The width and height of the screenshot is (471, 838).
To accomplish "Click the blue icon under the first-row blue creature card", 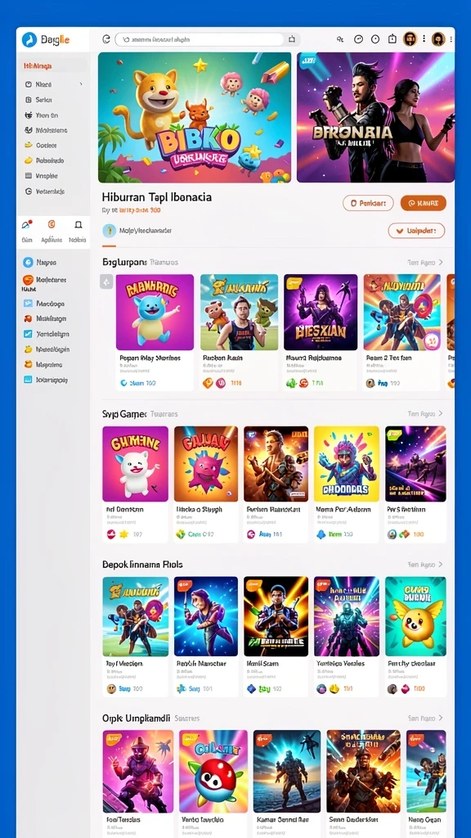I will tap(124, 383).
